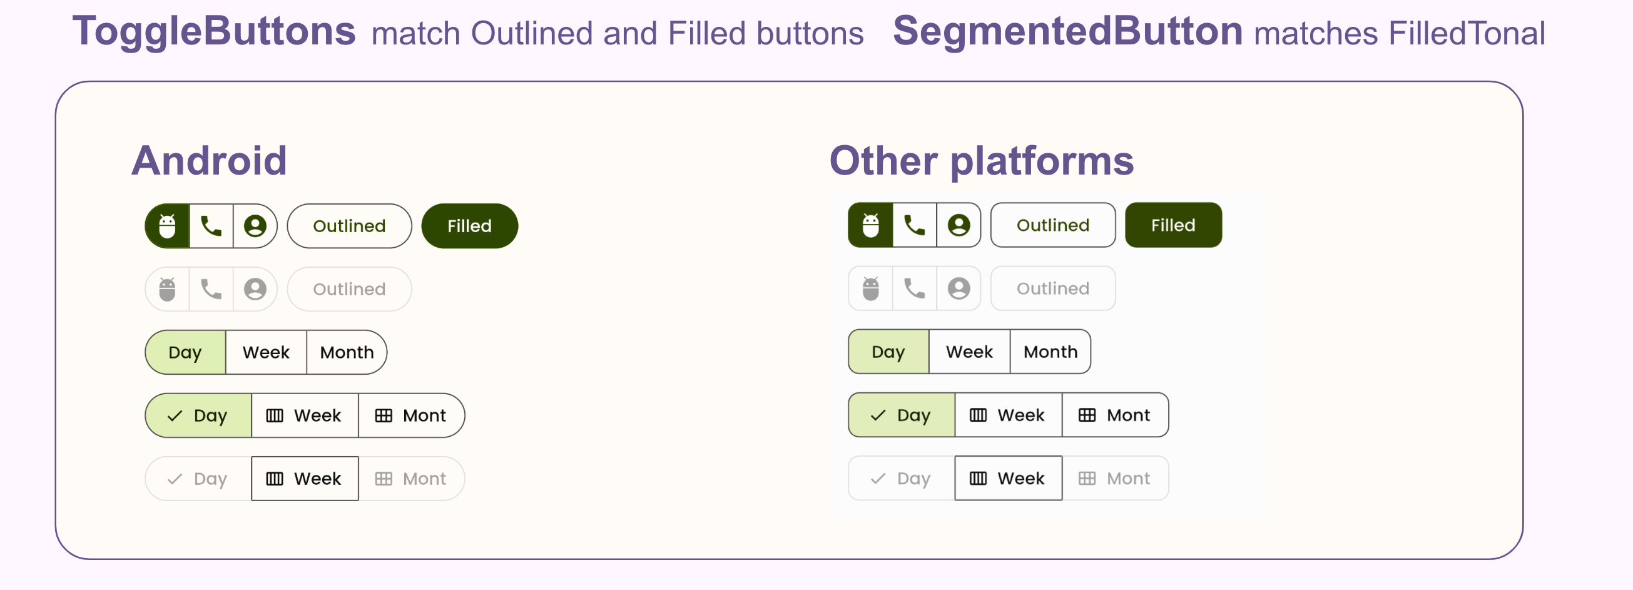The image size is (1633, 590).
Task: Click the disabled Outlined button under Android
Action: click(349, 289)
